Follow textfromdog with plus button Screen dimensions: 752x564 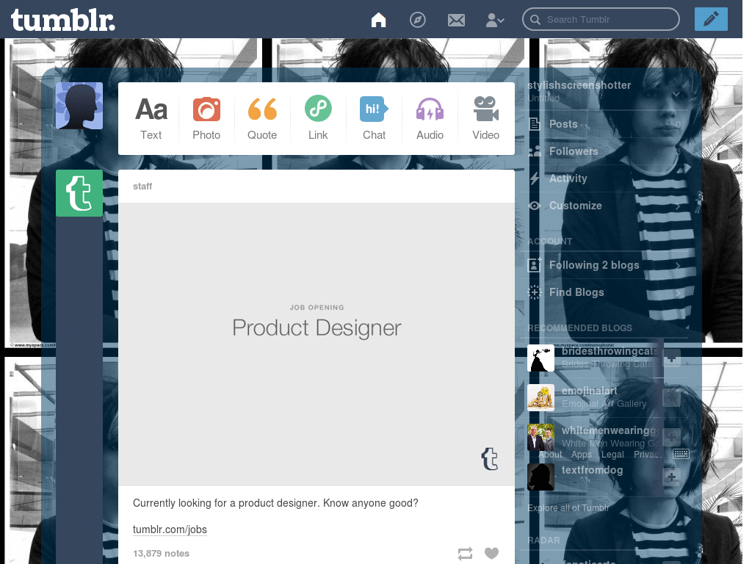(671, 477)
